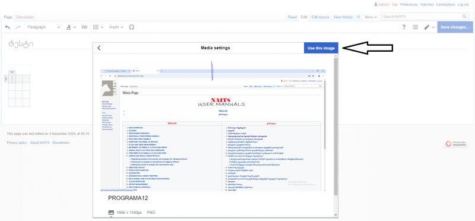Viewport: 475px width, 221px height.
Task: Expand the More dropdown
Action: pyautogui.click(x=370, y=17)
